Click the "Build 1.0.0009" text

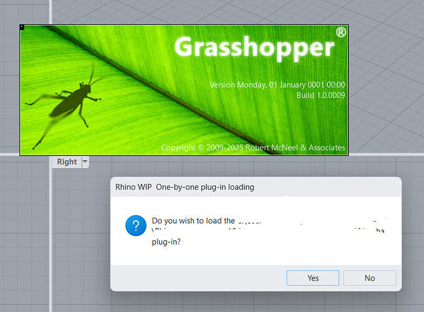320,95
